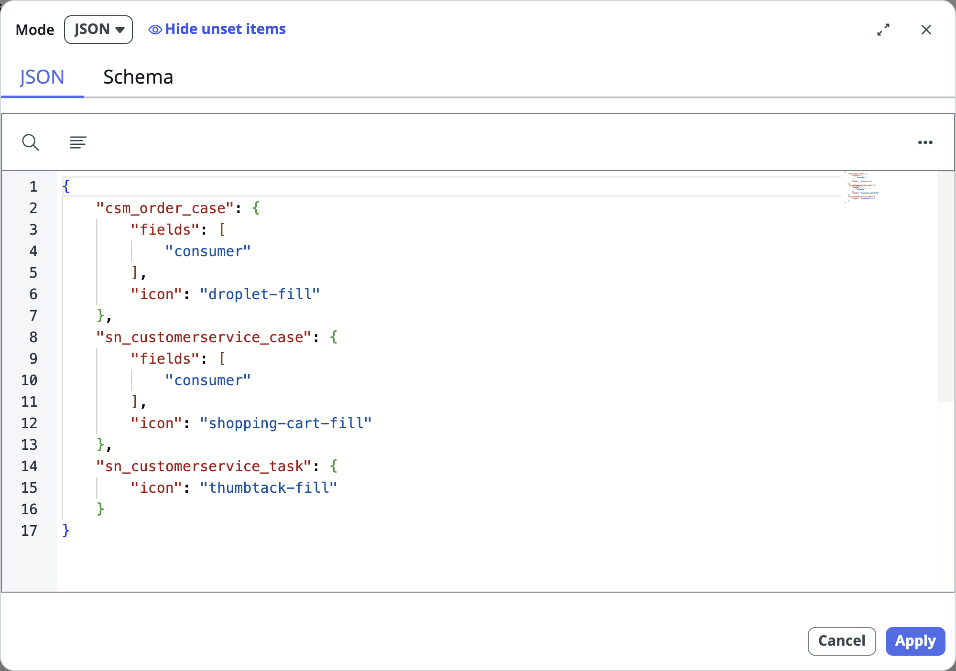Cancel editing the JSON

(x=841, y=641)
